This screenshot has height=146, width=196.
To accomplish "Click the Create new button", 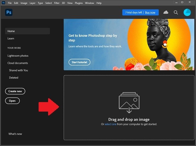I will [15, 91].
